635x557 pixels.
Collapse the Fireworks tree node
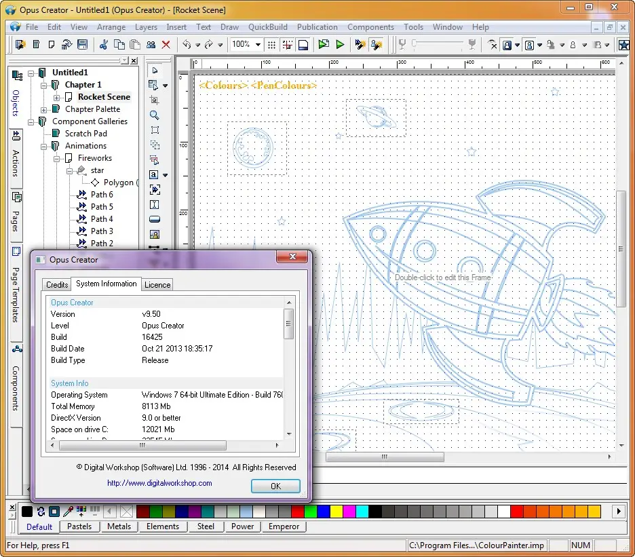pos(57,159)
